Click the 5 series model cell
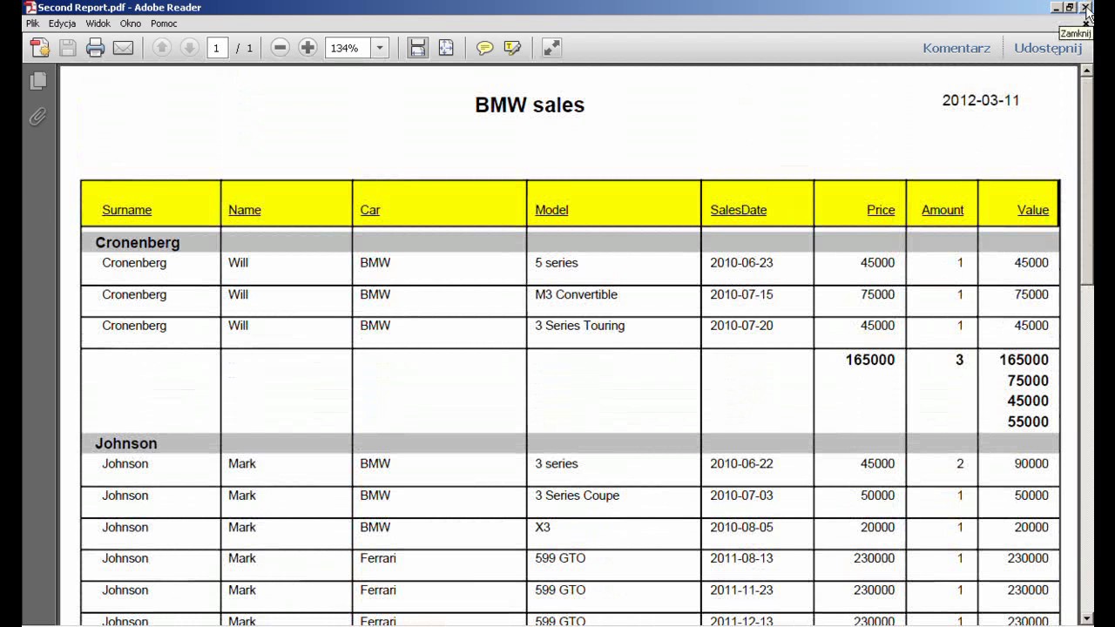Viewport: 1115px width, 627px height. (x=557, y=262)
